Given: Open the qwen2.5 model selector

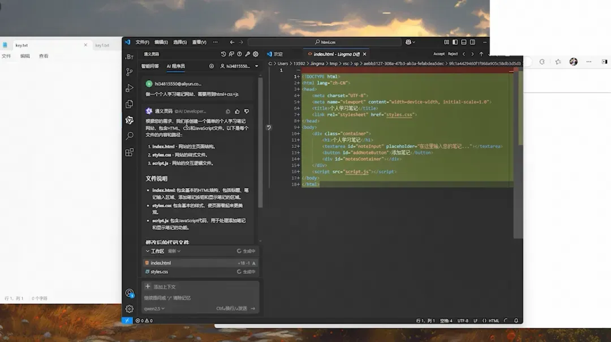Looking at the screenshot, I should coord(154,309).
